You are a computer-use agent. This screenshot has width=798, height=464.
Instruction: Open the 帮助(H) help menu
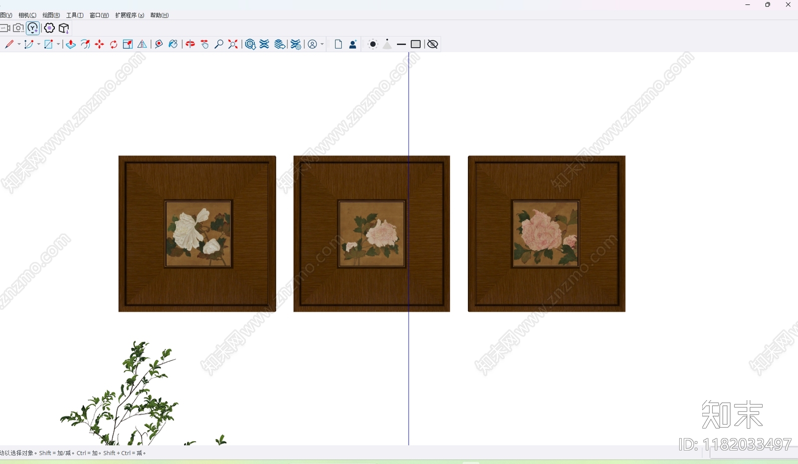click(x=160, y=15)
